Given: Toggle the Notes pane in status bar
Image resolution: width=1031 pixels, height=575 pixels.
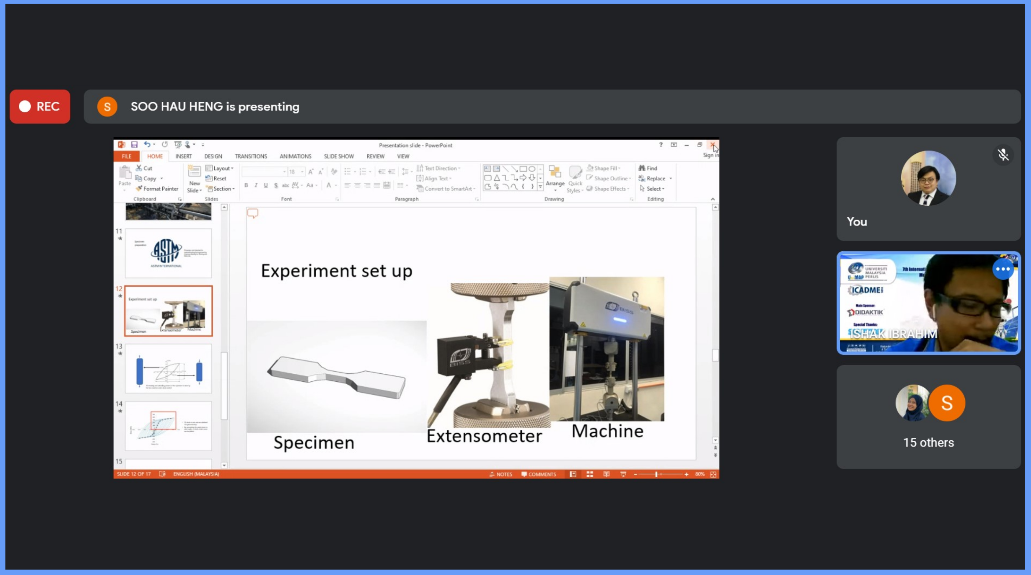Looking at the screenshot, I should tap(501, 474).
